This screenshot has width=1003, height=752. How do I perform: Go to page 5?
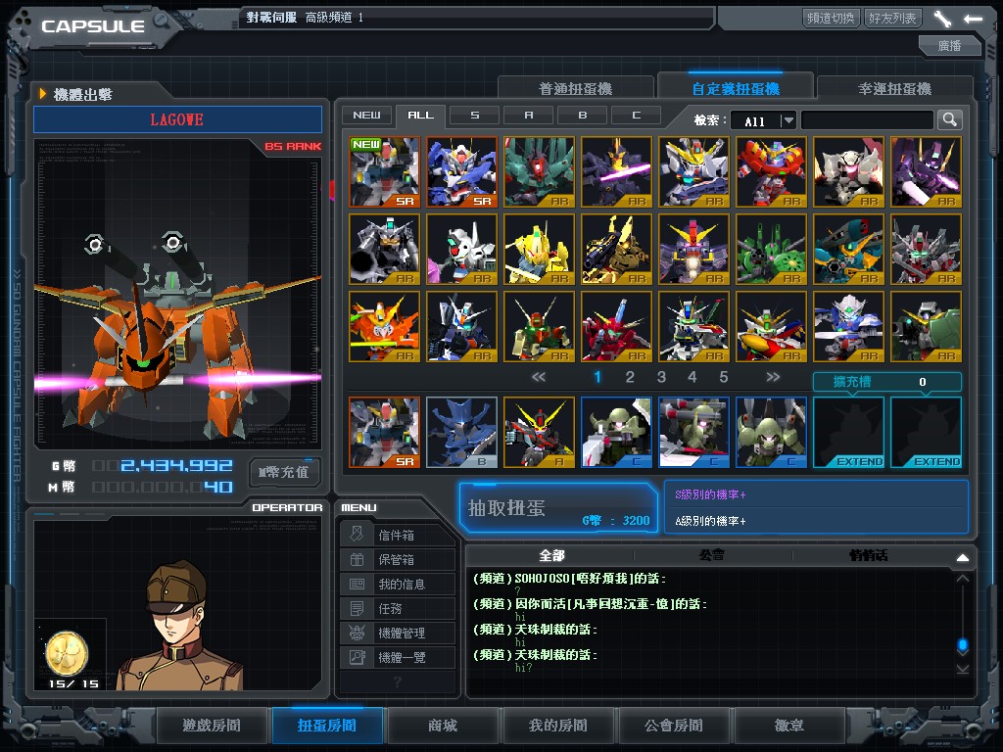coord(724,377)
